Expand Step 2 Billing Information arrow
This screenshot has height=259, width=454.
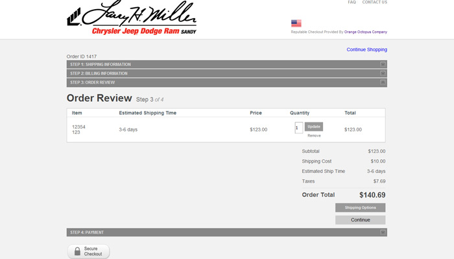pos(383,73)
